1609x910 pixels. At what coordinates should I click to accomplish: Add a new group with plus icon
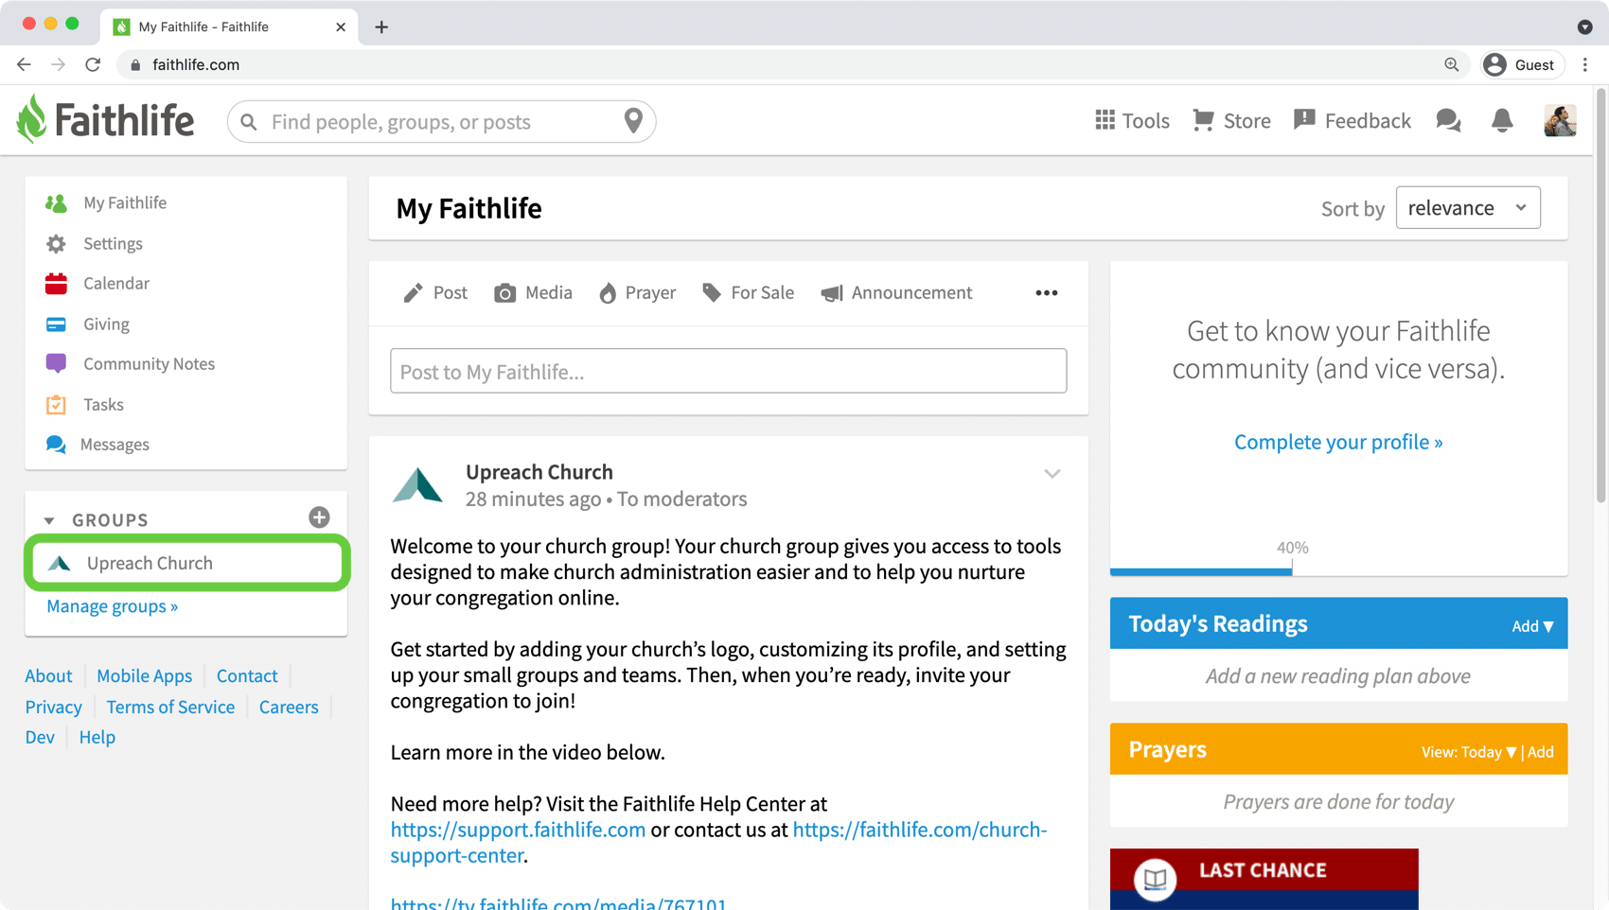[x=319, y=517]
